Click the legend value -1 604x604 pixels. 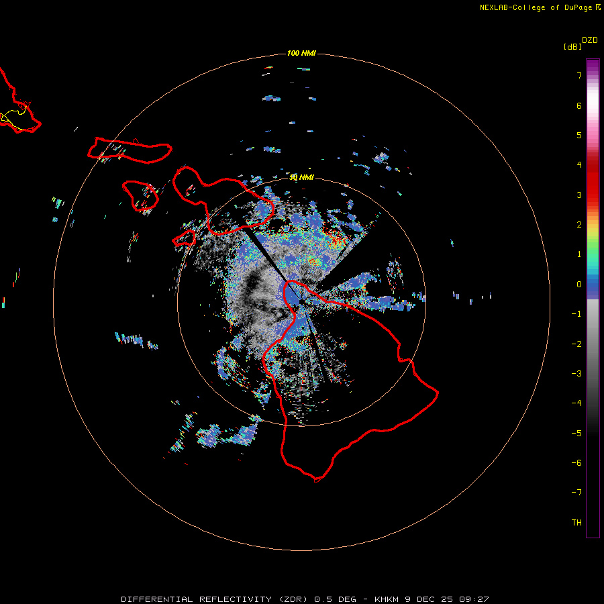[576, 314]
